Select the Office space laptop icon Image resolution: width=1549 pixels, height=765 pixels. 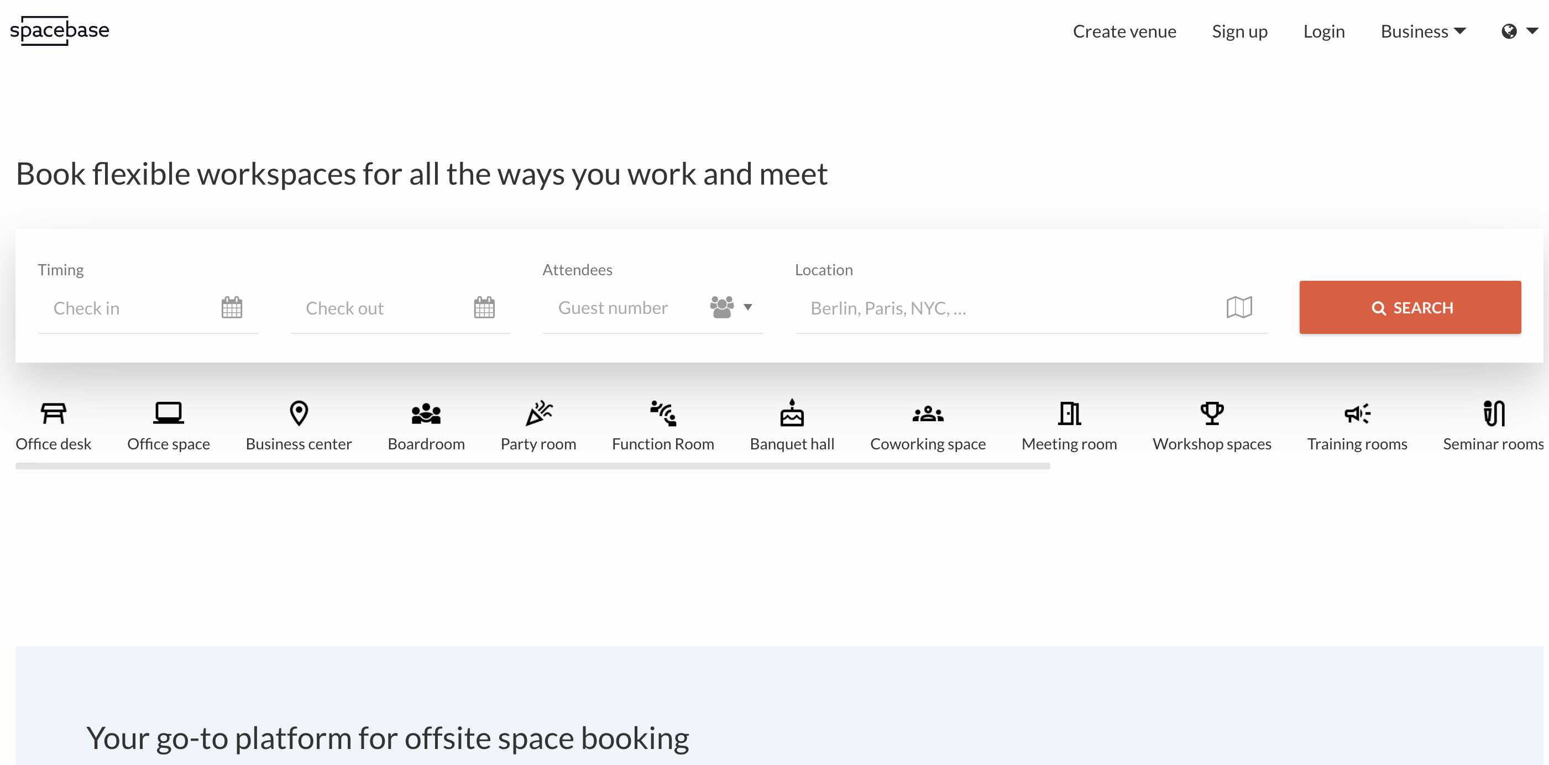pyautogui.click(x=169, y=413)
